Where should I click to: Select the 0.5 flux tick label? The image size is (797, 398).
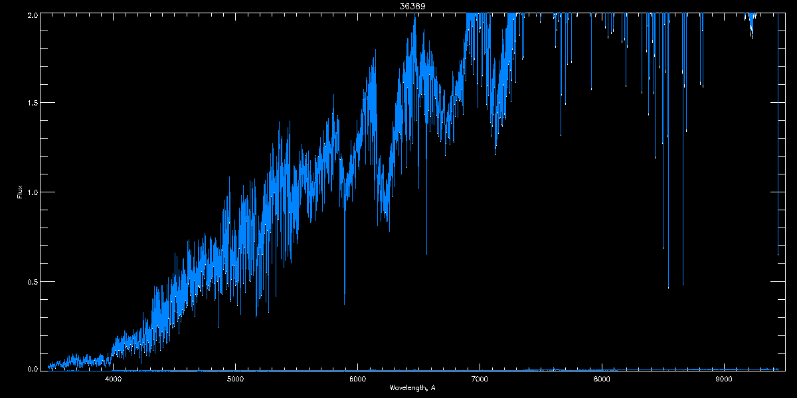[32, 281]
